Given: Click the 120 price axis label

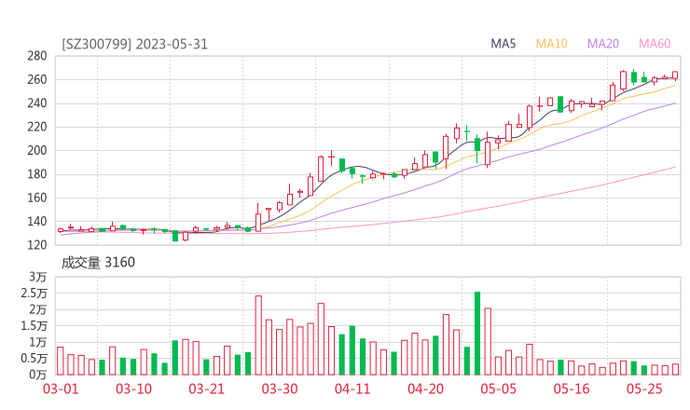Looking at the screenshot, I should tap(37, 245).
